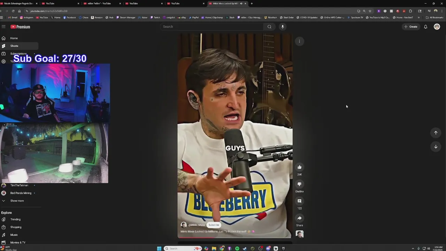Open the PayPal bookmark
The height and width of the screenshot is (251, 446).
click(x=193, y=17)
